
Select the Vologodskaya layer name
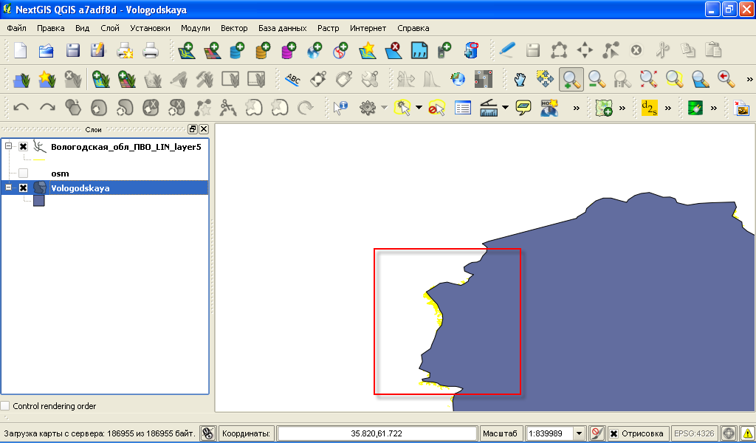coord(80,188)
